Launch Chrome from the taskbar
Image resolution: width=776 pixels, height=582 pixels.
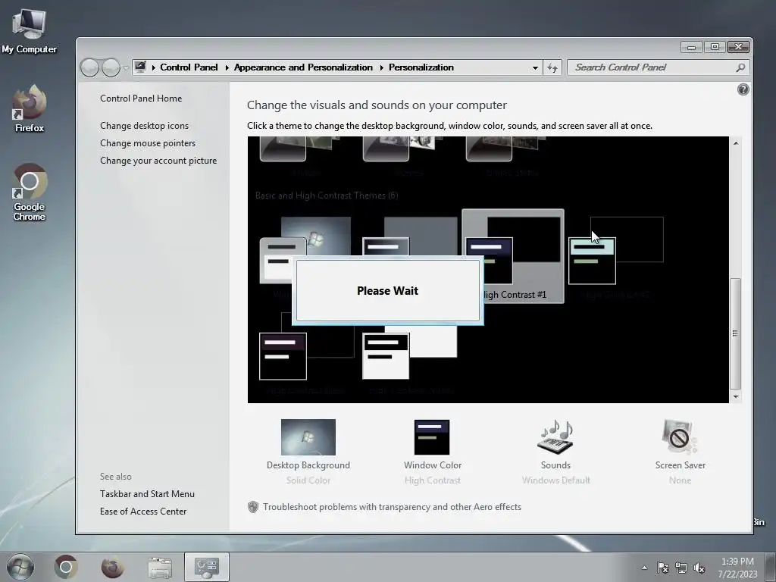66,567
